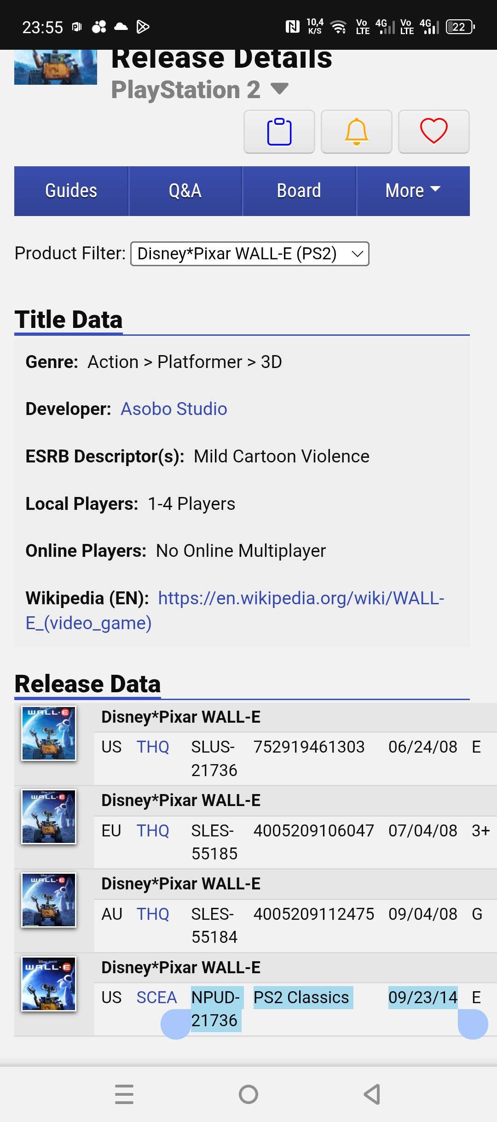Go to the Board tab

click(299, 191)
